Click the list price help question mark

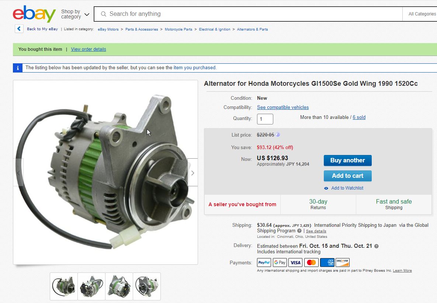(x=278, y=135)
